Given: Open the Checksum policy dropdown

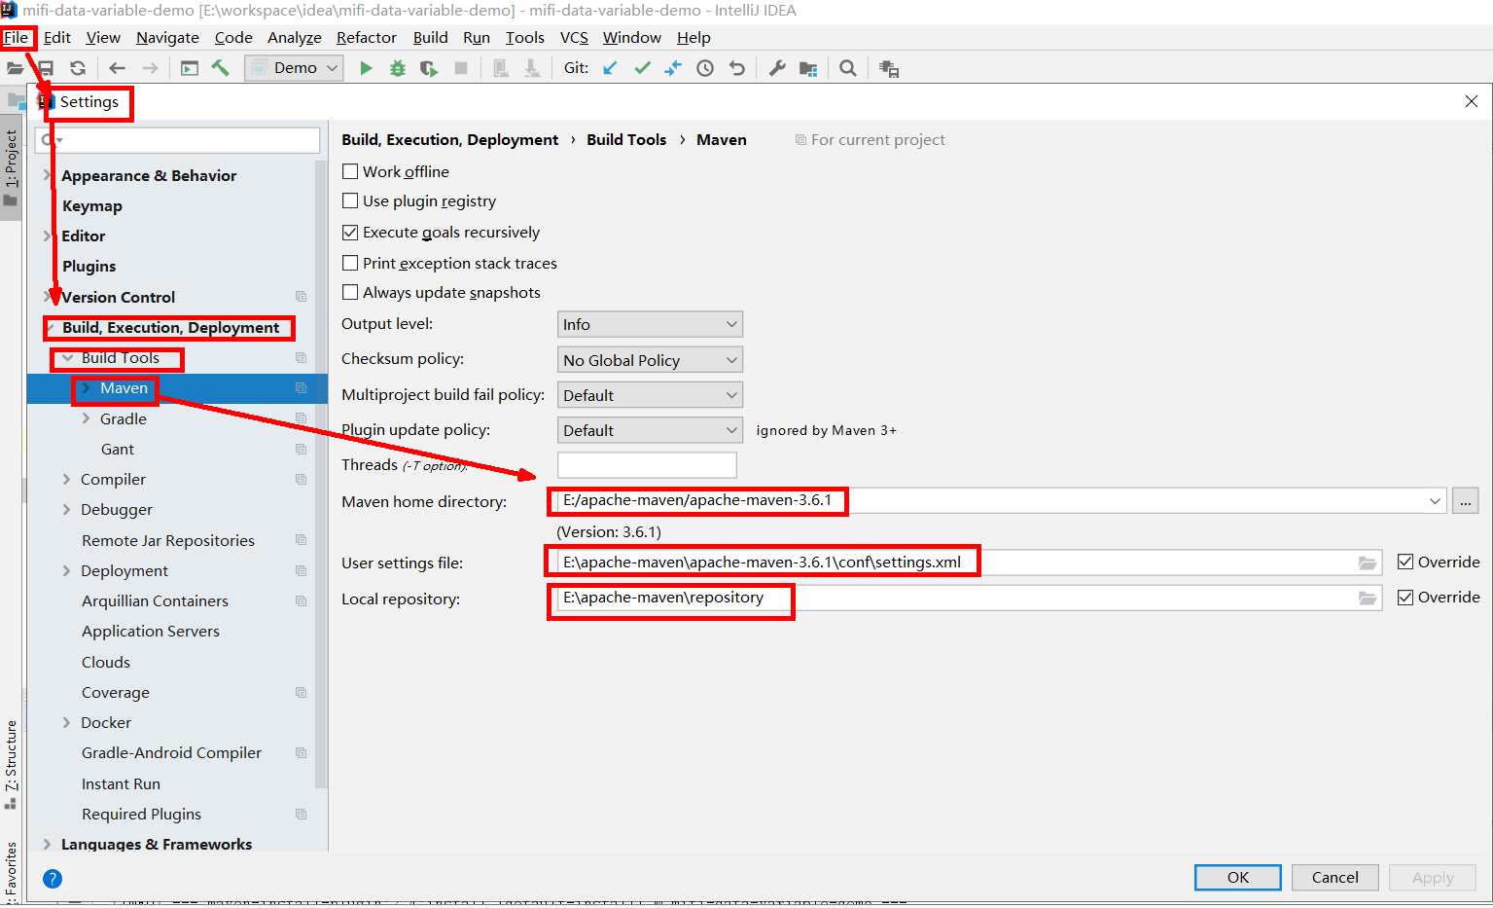Looking at the screenshot, I should click(x=650, y=360).
